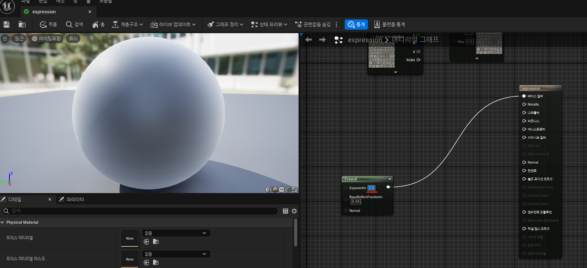The width and height of the screenshot is (587, 268).
Task: Go back in graph navigation history
Action: [309, 40]
